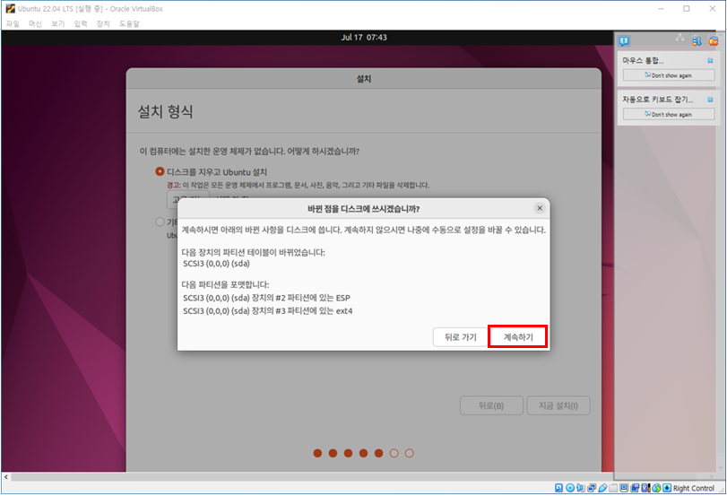The height and width of the screenshot is (496, 727).
Task: Click the hard disk activity status icon
Action: click(558, 488)
